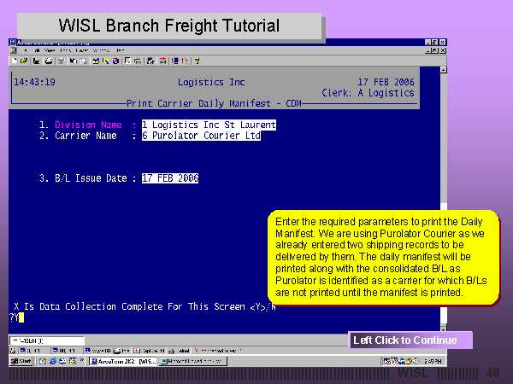Launch Internet Explorer from quick launch
The image size is (513, 384).
[53, 361]
